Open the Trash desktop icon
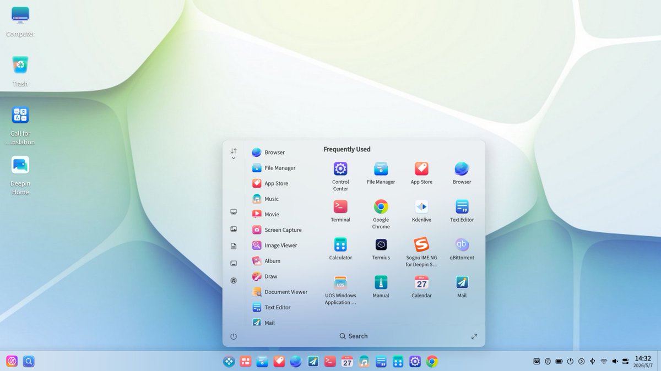 [20, 72]
